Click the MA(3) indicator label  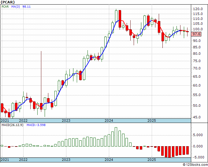(16, 6)
